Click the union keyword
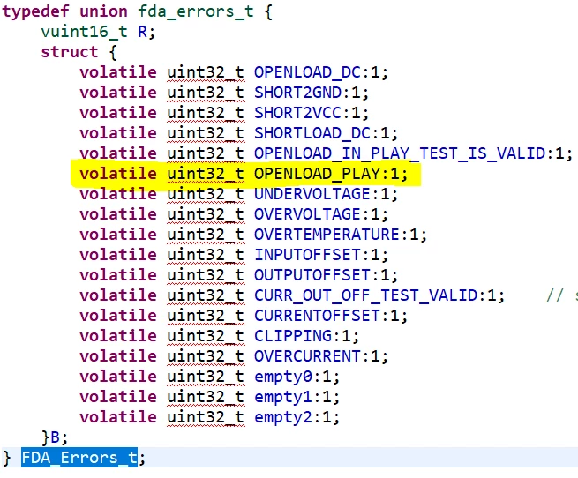The width and height of the screenshot is (578, 478). click(103, 11)
